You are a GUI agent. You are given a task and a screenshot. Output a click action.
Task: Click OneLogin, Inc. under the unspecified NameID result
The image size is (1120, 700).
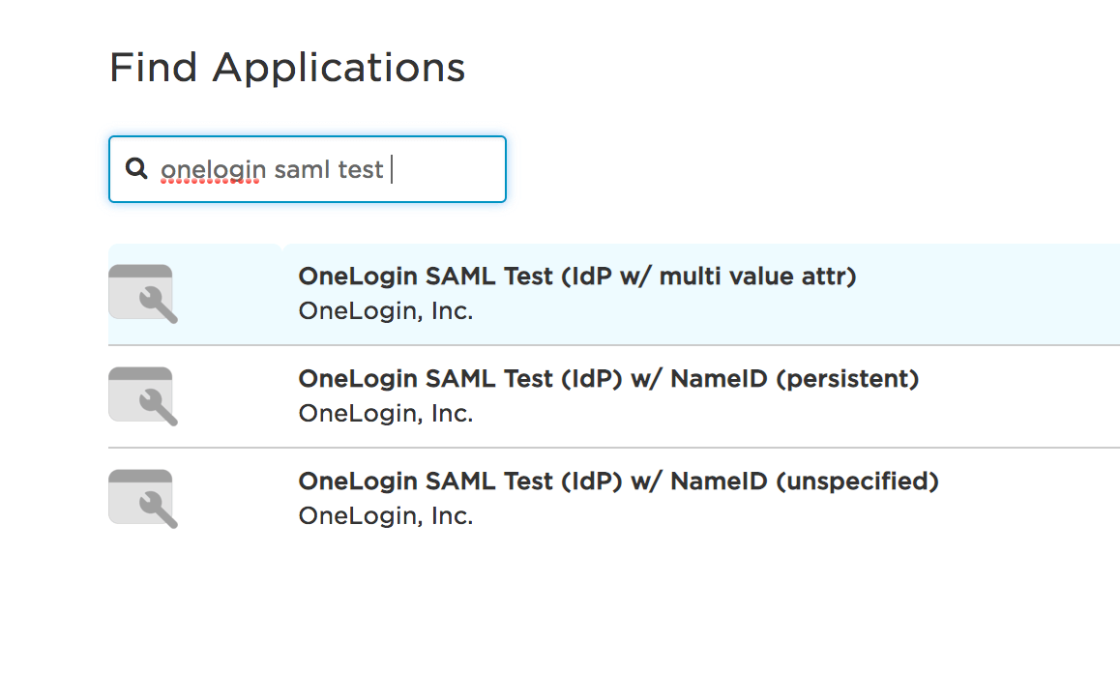[385, 515]
